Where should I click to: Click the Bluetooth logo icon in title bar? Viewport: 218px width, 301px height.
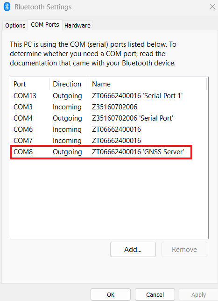pyautogui.click(x=7, y=7)
